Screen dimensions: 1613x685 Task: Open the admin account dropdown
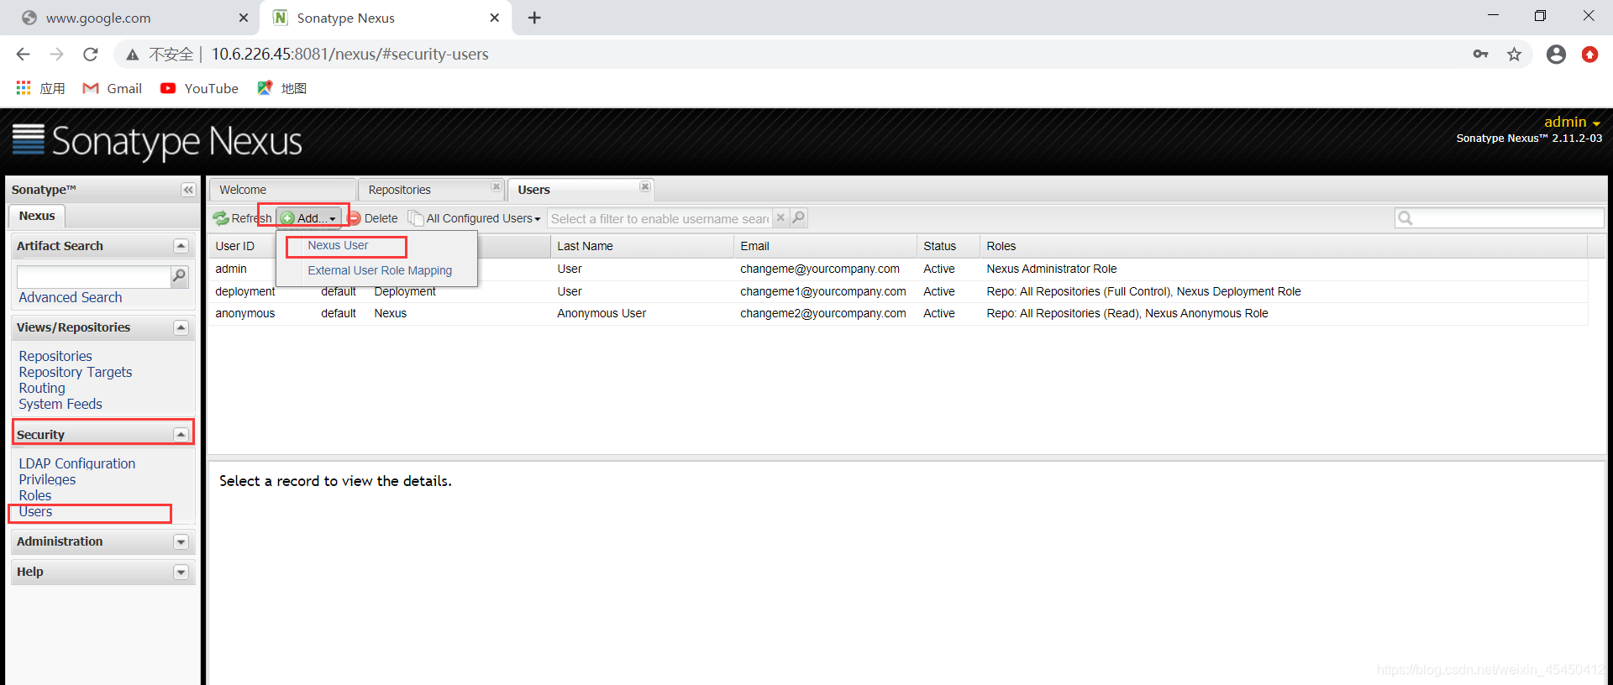(1572, 122)
